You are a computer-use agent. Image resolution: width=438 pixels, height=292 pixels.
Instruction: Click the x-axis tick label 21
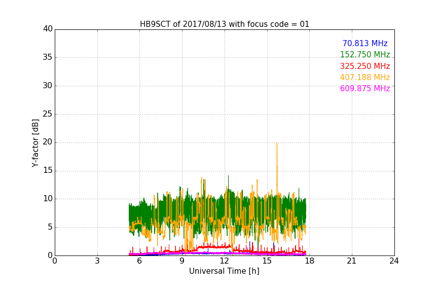click(352, 261)
